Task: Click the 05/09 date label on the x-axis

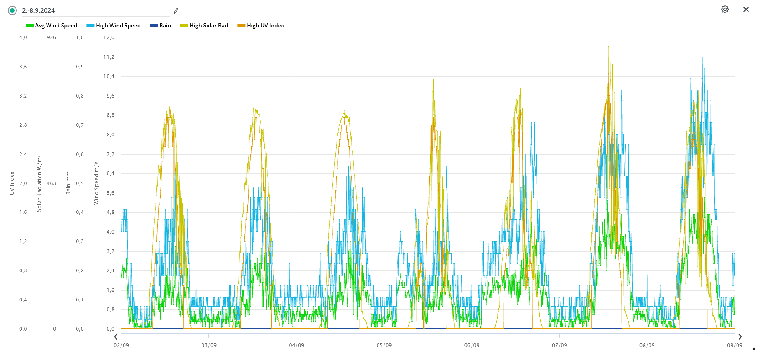Action: [x=384, y=345]
